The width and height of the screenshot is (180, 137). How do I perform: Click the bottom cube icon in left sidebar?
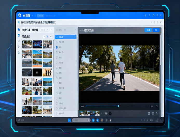coord(19,52)
